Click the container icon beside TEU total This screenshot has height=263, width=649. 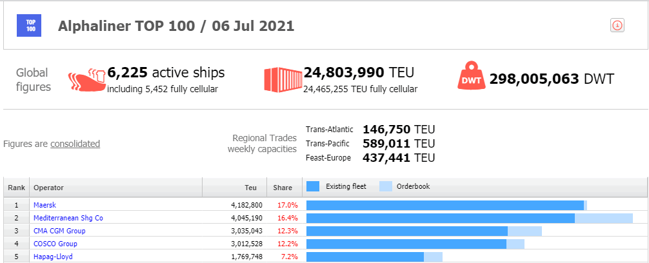[x=283, y=79]
